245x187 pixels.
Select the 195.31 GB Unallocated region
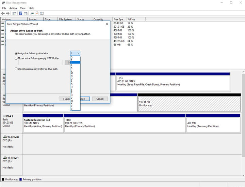click(189, 104)
